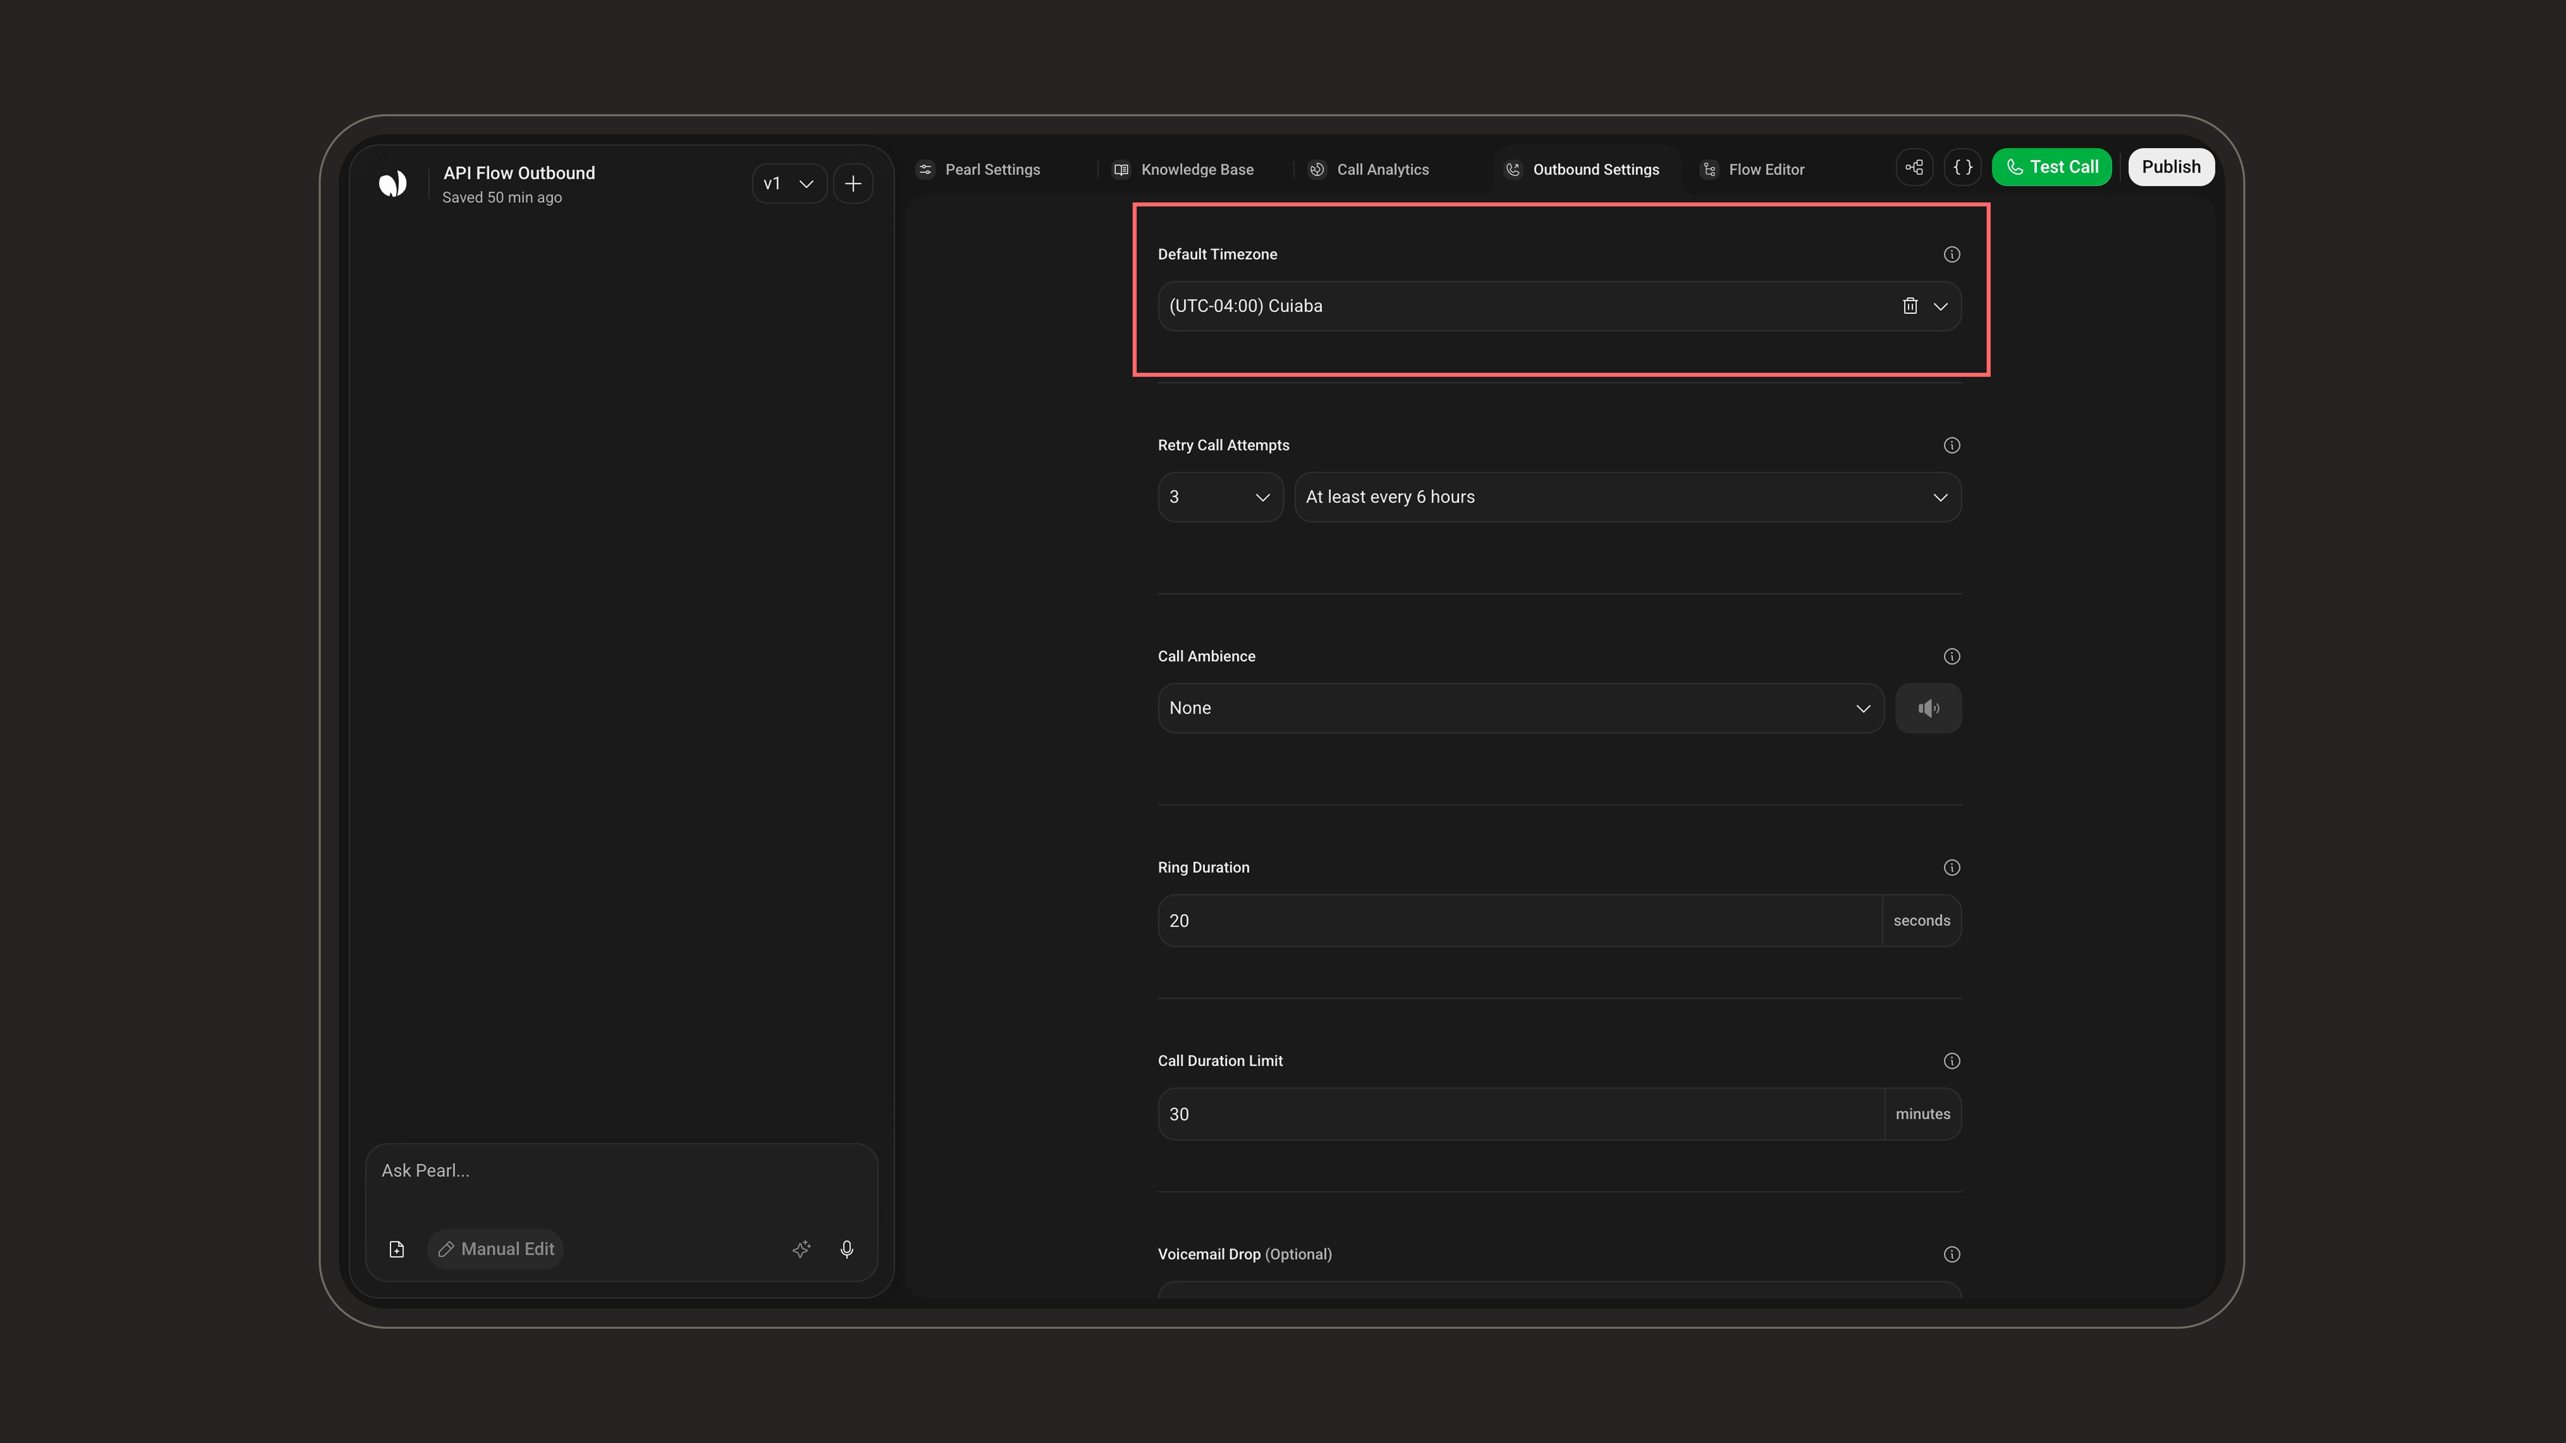The height and width of the screenshot is (1443, 2566).
Task: View Call Duration Limit info icon
Action: pyautogui.click(x=1952, y=1061)
